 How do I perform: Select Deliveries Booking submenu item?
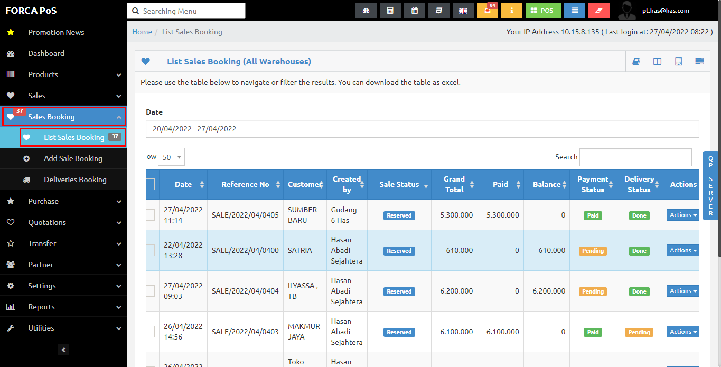[x=63, y=180]
